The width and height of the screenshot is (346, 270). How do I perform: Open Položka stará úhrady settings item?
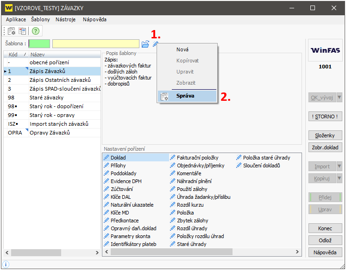(x=263, y=158)
